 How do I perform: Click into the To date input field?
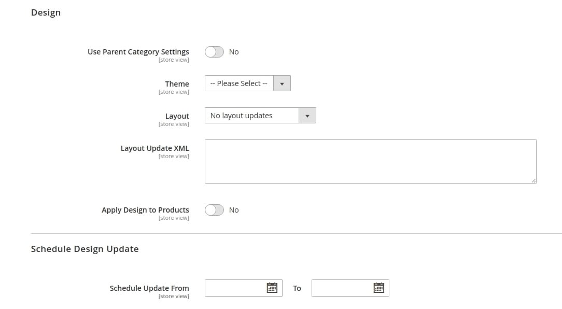(x=342, y=288)
